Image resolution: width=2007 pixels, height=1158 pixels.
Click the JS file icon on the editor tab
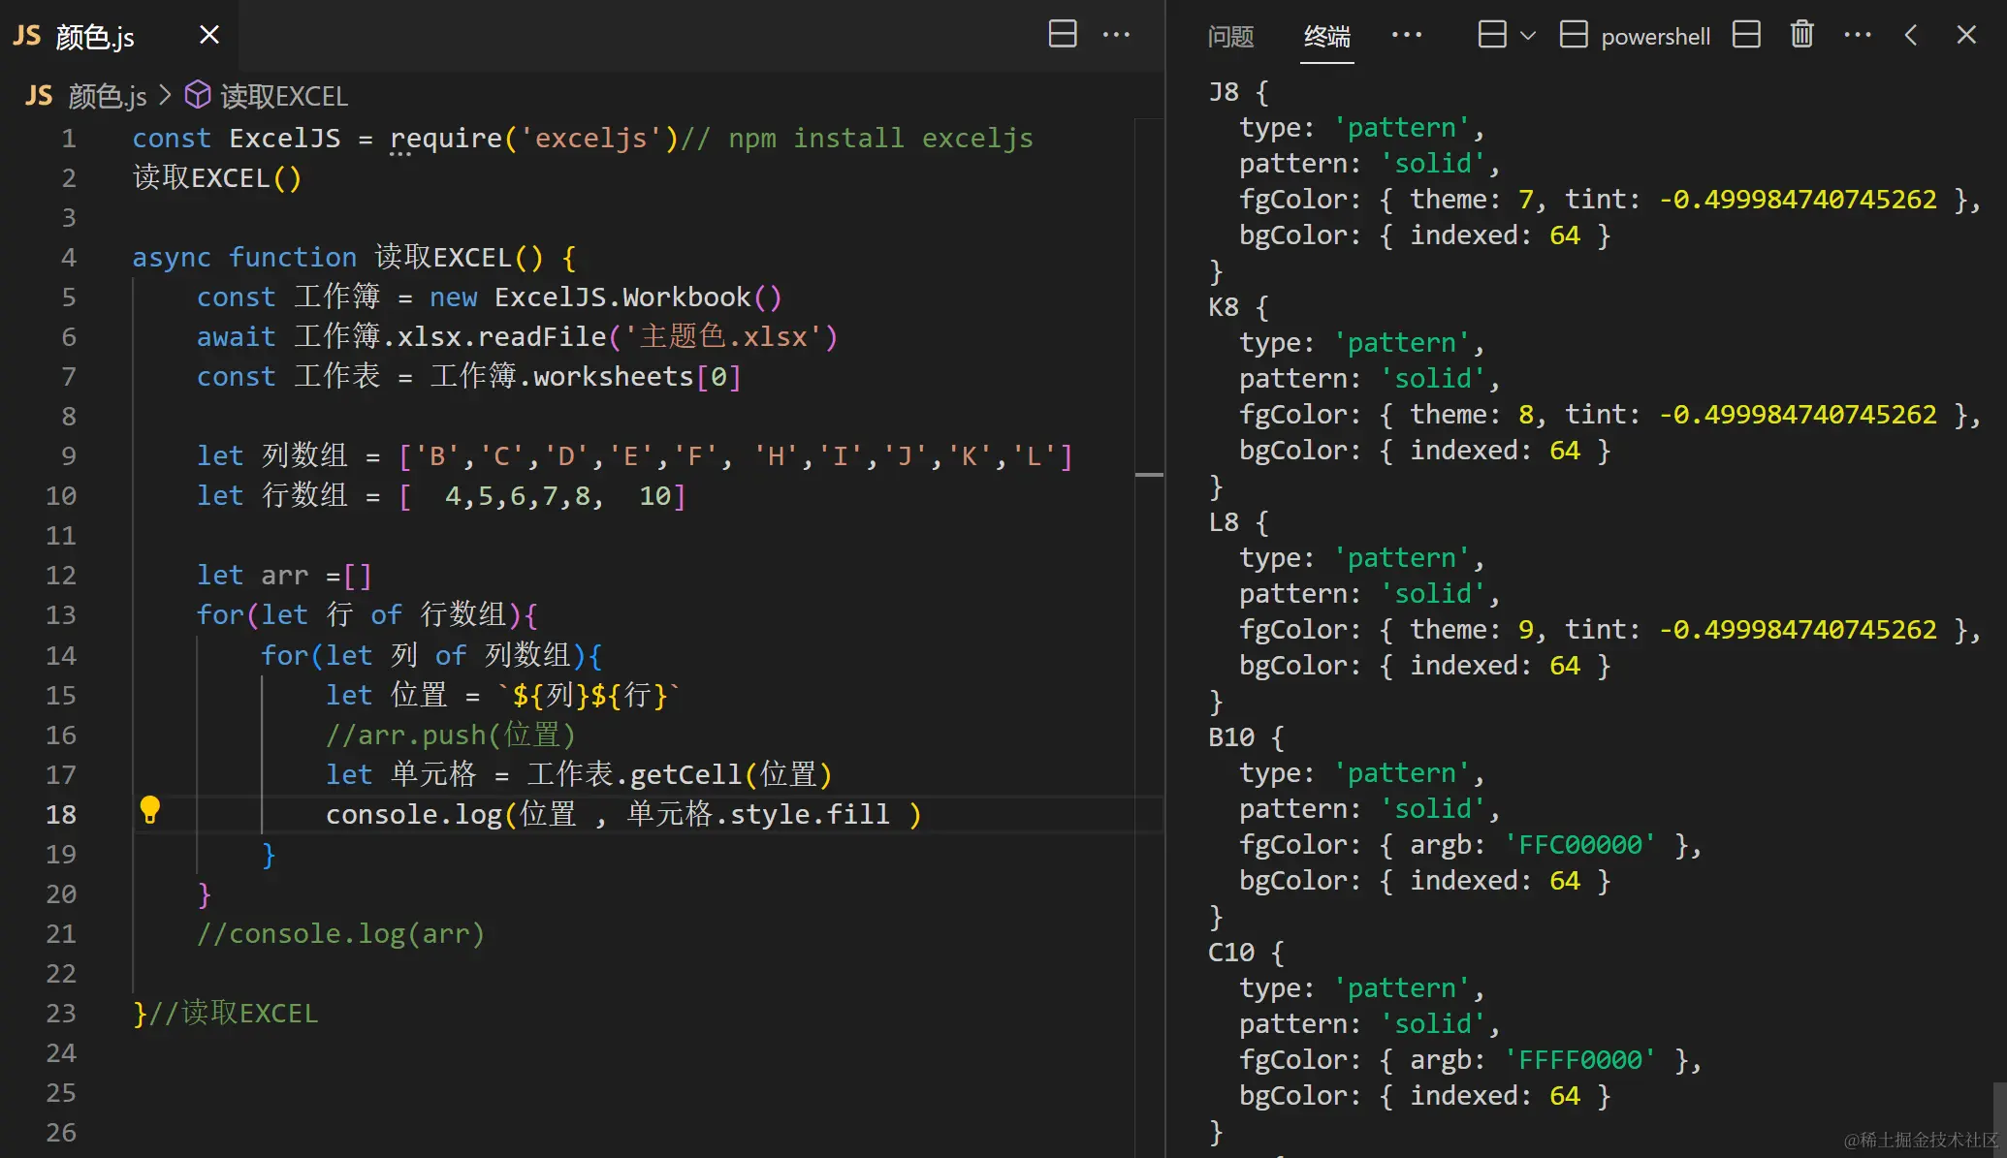pos(26,35)
